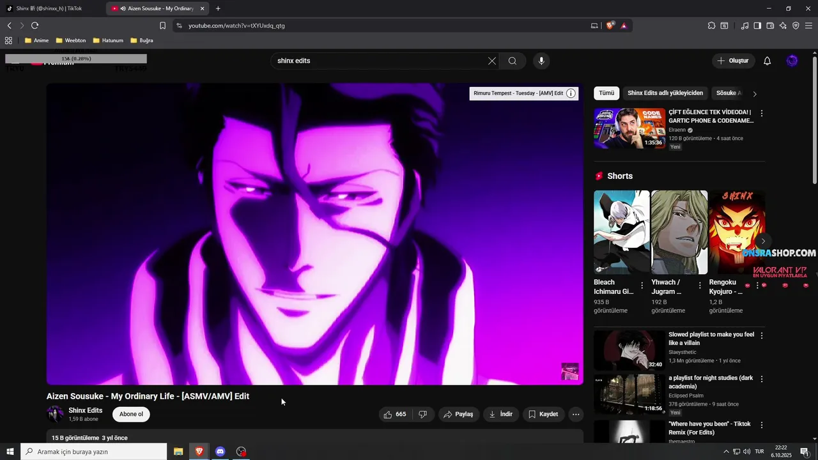The image size is (818, 460).
Task: Open site settings icon left of the URL
Action: tap(179, 26)
